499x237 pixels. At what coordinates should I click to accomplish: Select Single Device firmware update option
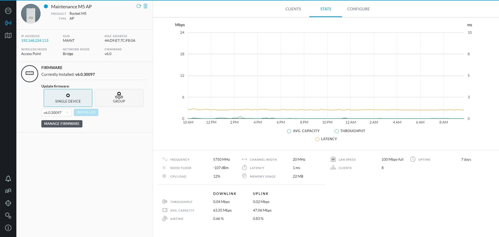click(x=68, y=98)
